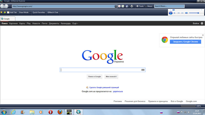
Task: Play music in the media player
Action: pyautogui.click(x=171, y=13)
